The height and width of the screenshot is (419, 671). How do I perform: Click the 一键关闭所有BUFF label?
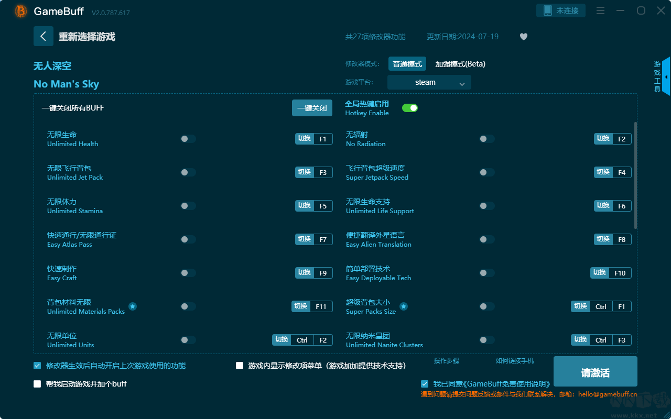pos(73,108)
